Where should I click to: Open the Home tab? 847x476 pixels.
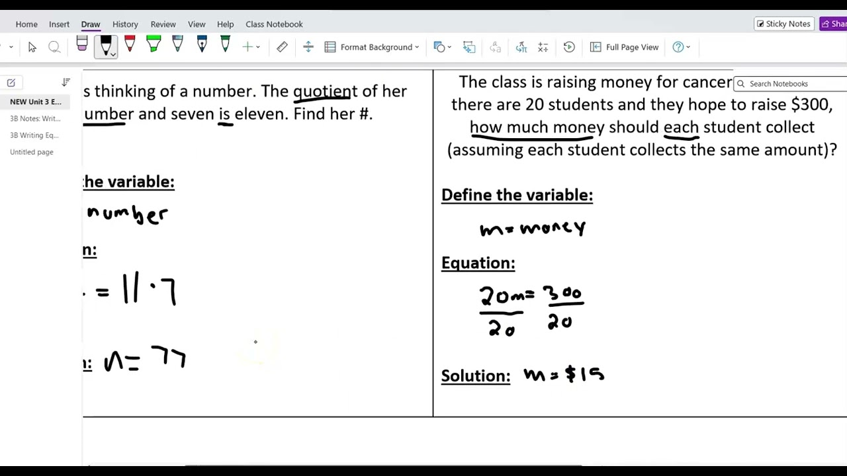pos(26,24)
